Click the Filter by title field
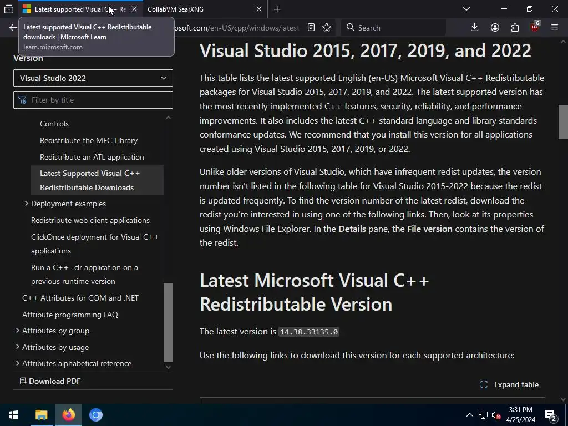Screen dimensions: 568x426 pyautogui.click(x=93, y=100)
